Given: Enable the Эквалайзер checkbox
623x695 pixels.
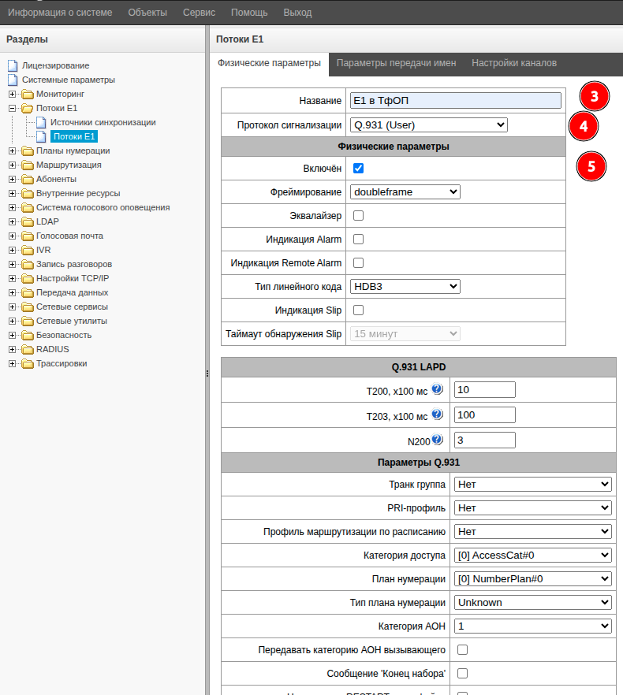Looking at the screenshot, I should click(358, 215).
